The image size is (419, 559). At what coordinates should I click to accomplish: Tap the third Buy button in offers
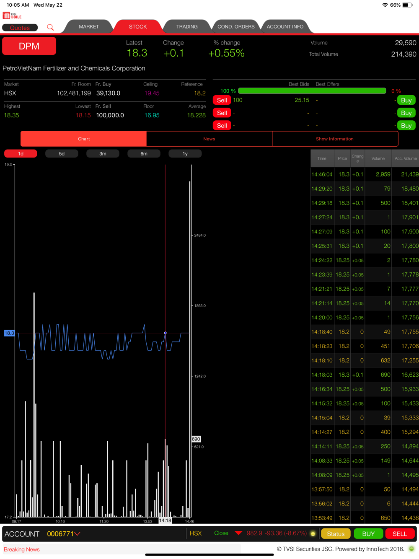click(x=406, y=125)
